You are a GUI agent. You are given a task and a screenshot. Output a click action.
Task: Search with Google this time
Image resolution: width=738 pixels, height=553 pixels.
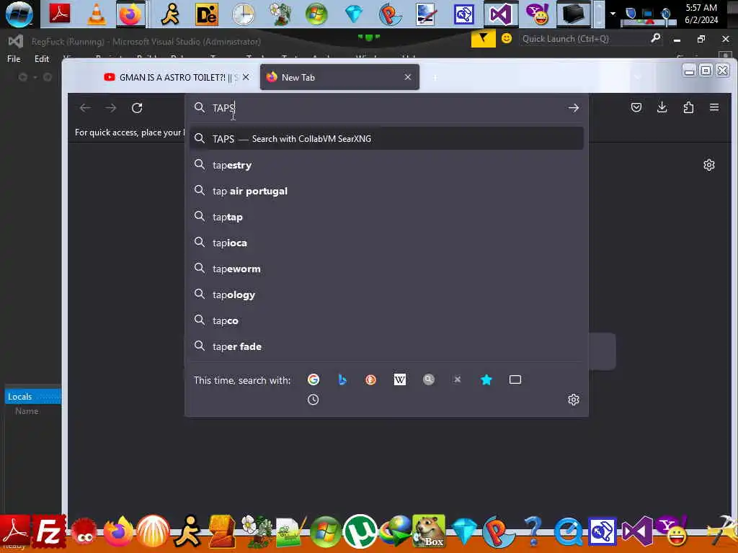click(x=314, y=379)
